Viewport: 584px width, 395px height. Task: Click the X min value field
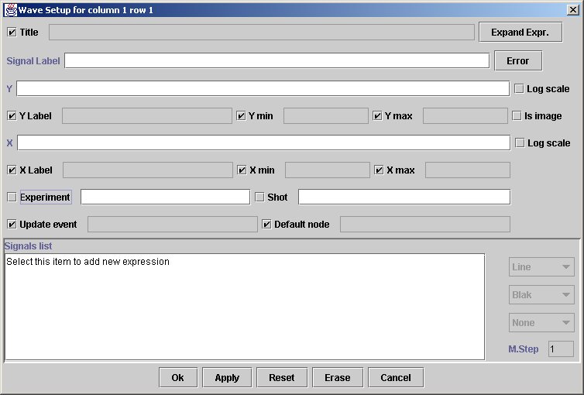328,170
